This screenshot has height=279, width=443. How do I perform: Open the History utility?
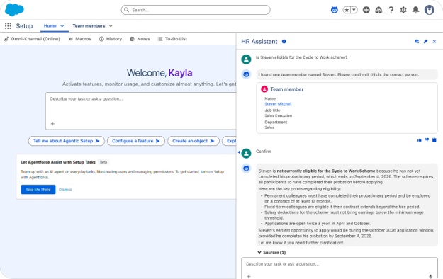pyautogui.click(x=111, y=39)
